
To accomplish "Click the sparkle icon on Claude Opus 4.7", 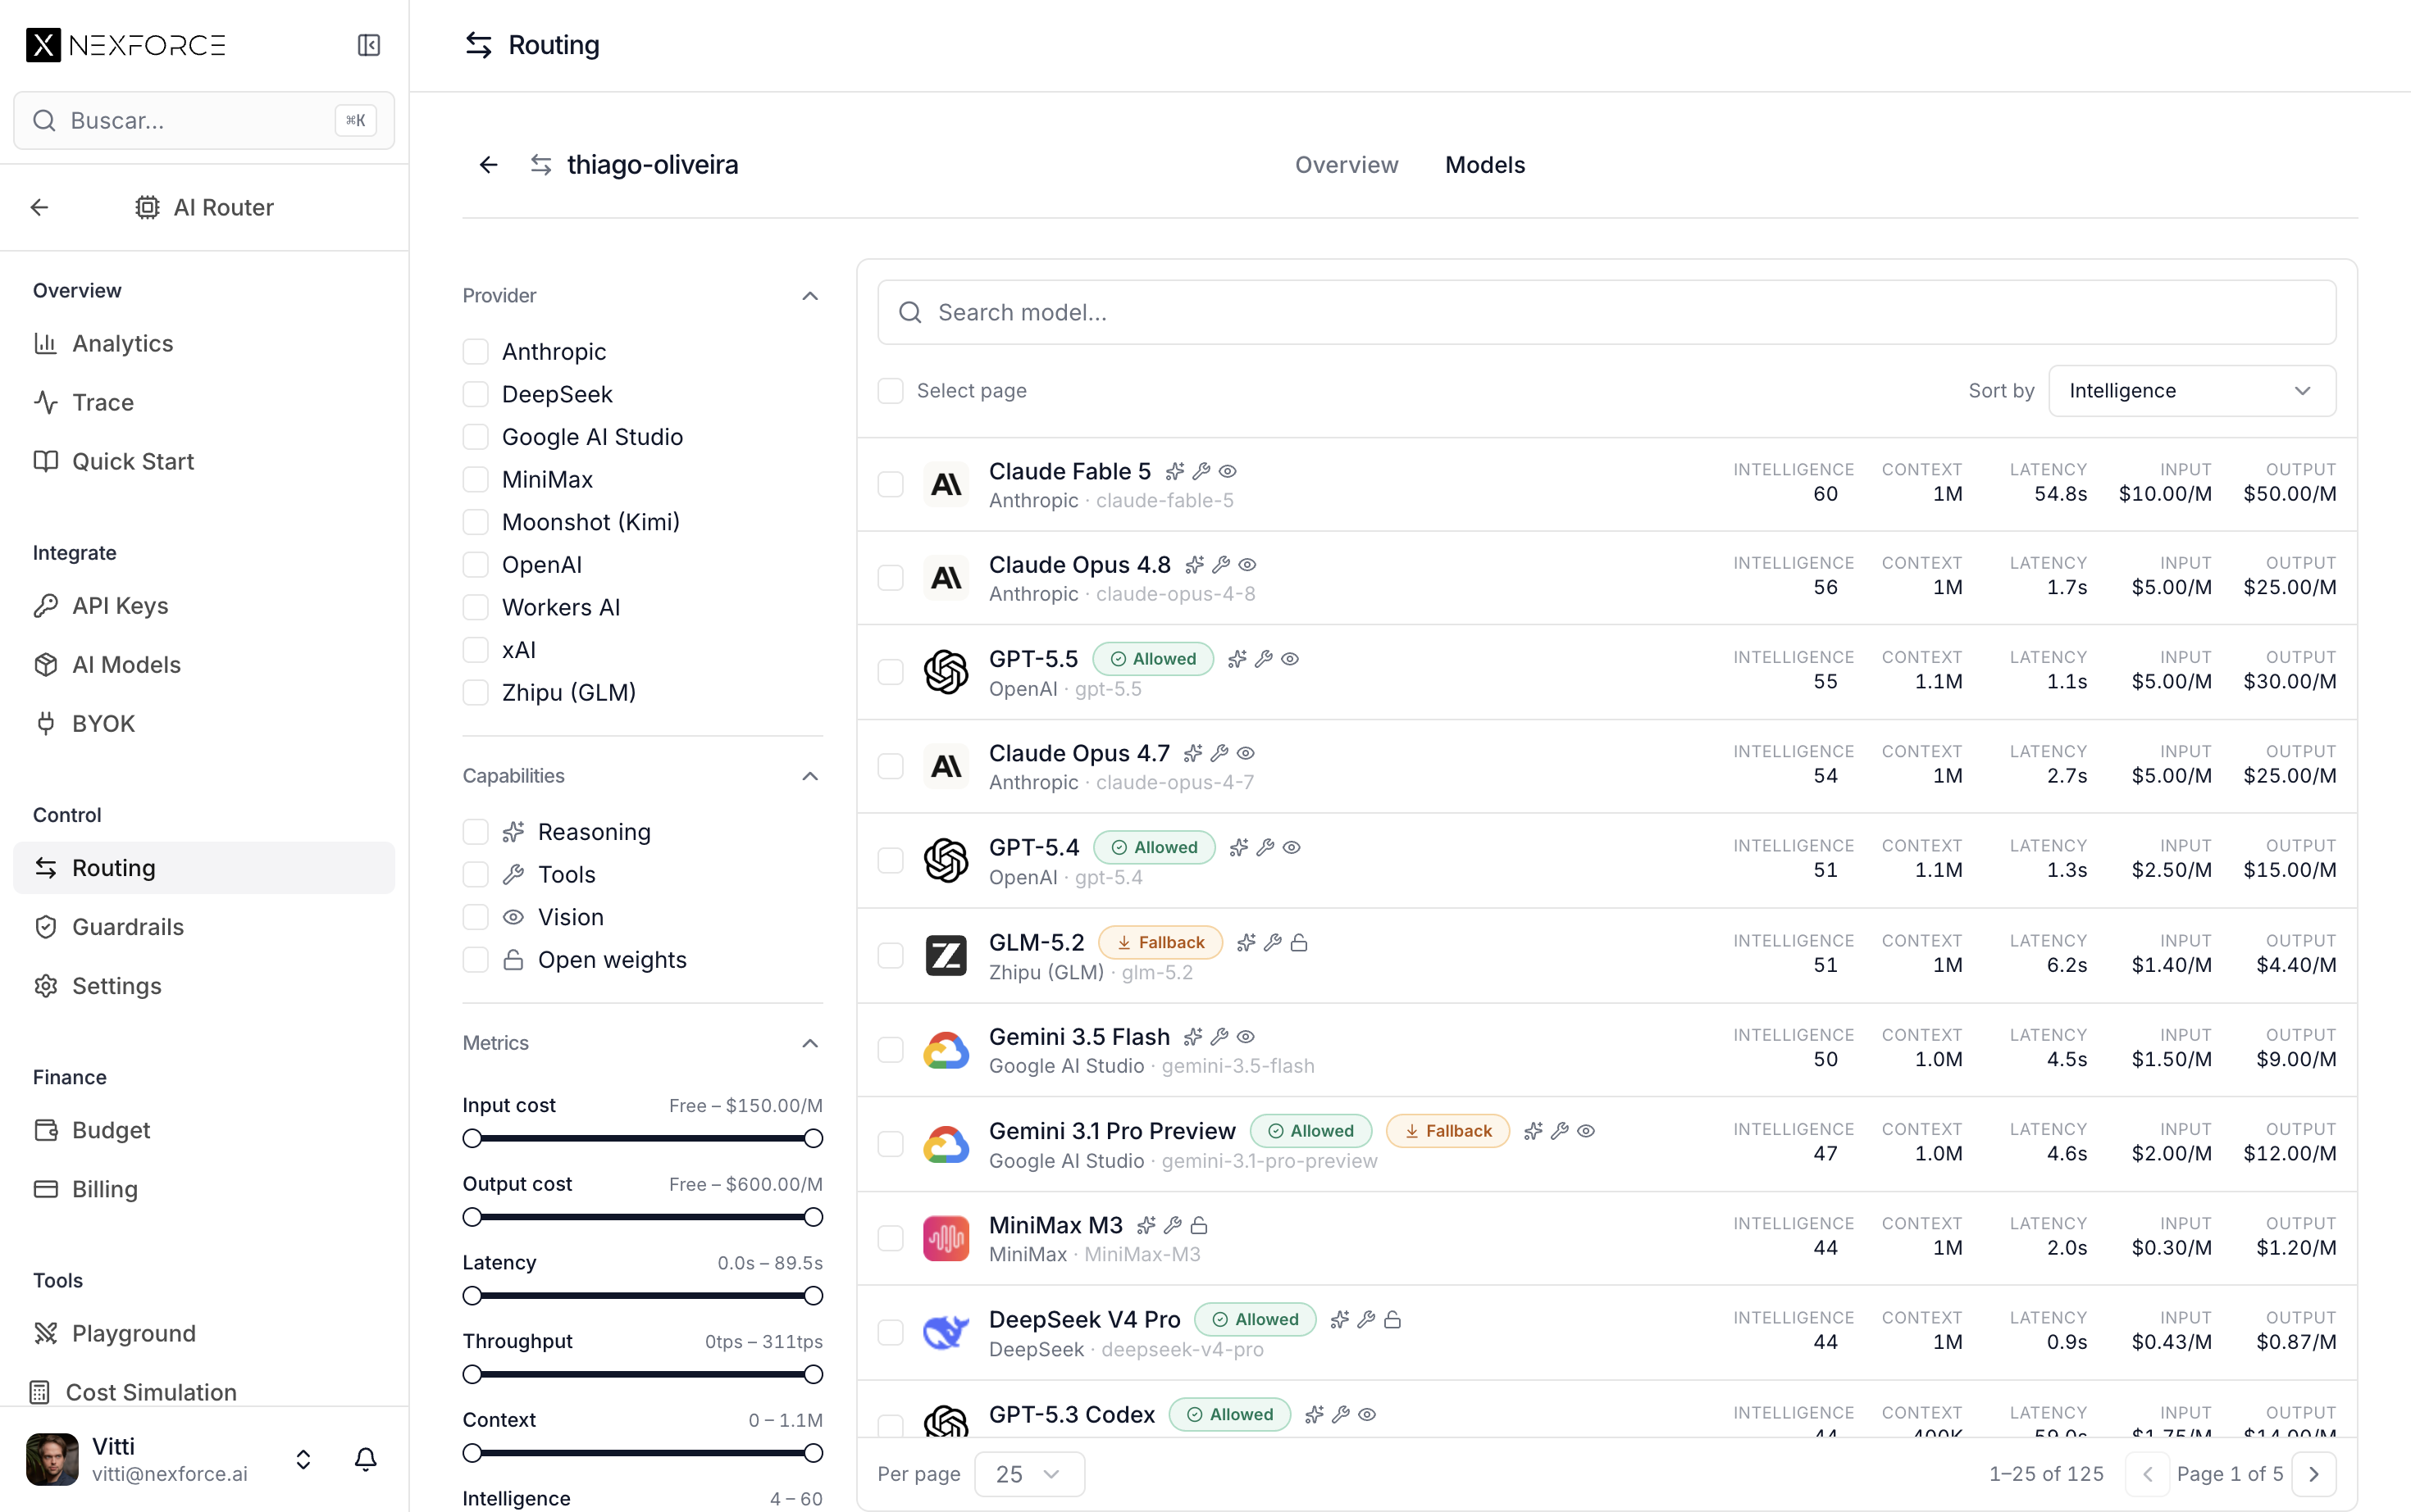I will [x=1192, y=753].
